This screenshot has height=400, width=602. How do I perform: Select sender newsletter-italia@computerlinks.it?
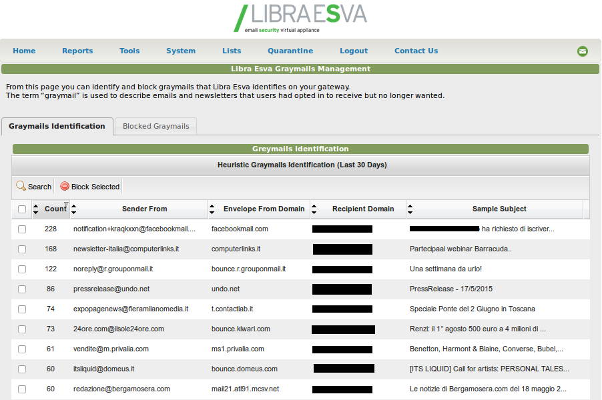click(x=126, y=249)
